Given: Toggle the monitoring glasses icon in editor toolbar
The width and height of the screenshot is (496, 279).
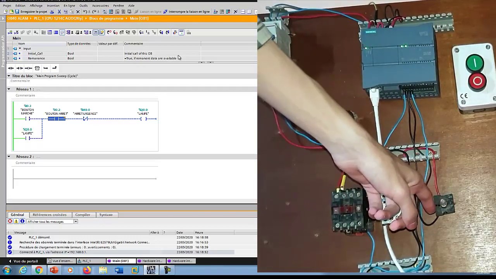Looking at the screenshot, I should [181, 32].
